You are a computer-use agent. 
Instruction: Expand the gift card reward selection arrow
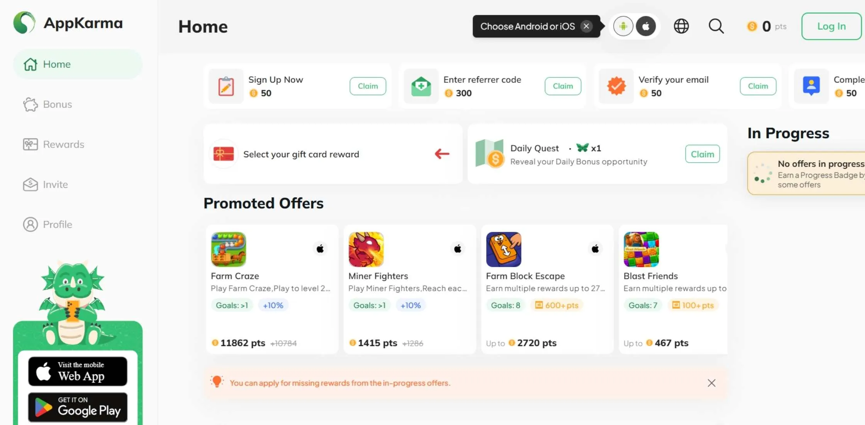442,154
